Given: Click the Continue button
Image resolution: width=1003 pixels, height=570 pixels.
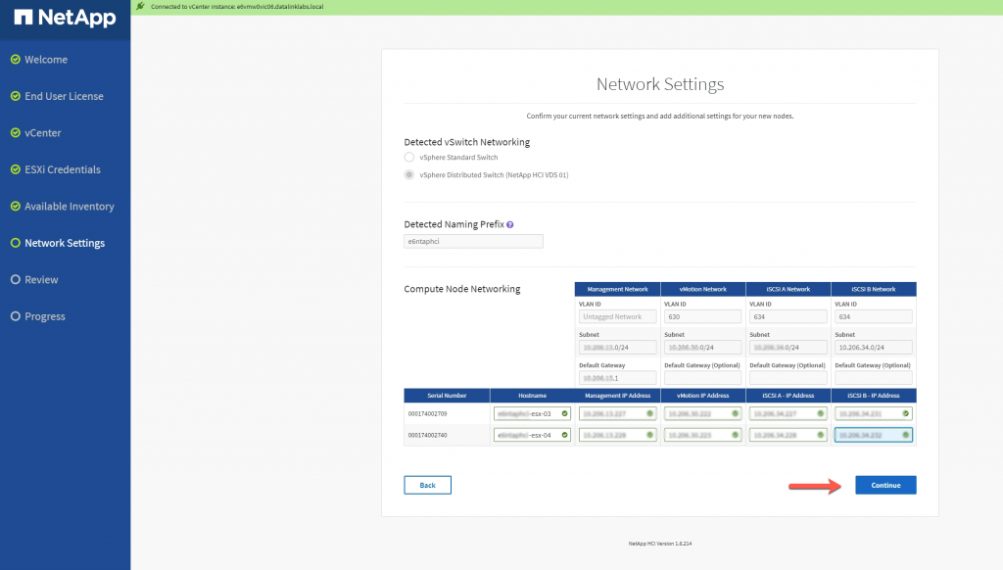Looking at the screenshot, I should [x=885, y=485].
